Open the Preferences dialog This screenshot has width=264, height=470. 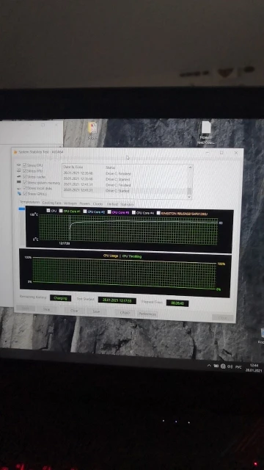pos(147,314)
